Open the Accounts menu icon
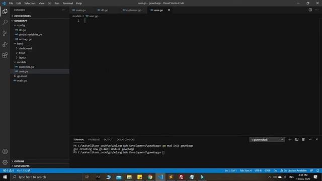 pyautogui.click(x=5, y=151)
